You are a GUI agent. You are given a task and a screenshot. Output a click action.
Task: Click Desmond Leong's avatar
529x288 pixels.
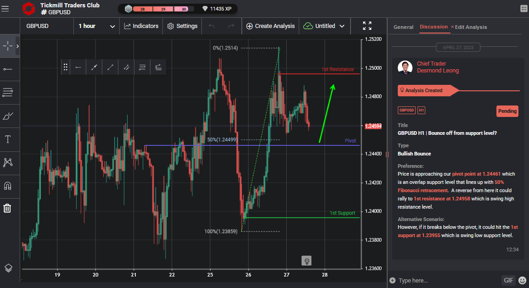coord(405,67)
